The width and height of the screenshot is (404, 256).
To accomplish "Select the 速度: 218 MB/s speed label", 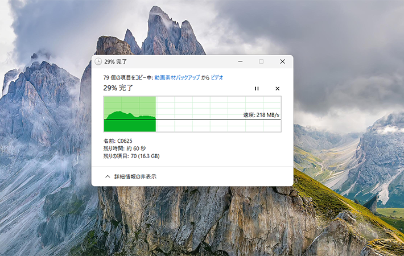I will tap(261, 115).
